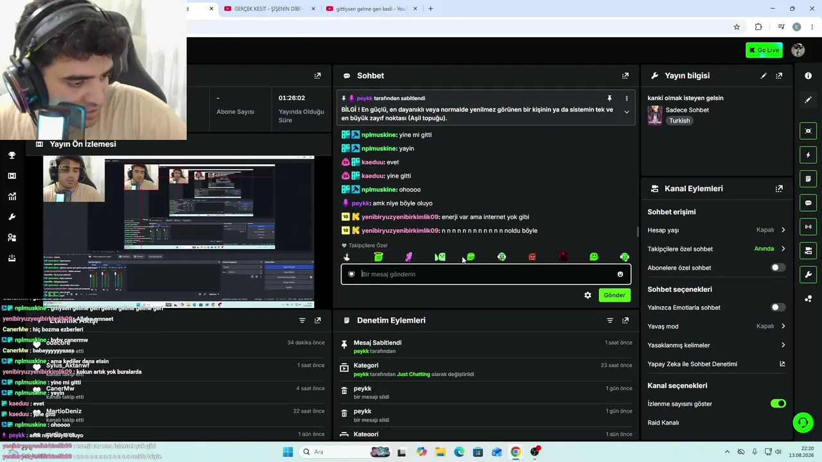Click the broadcast signal icon in right sidebar

[x=808, y=227]
